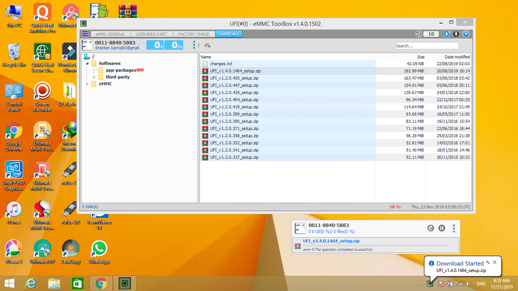Click the Search input field
The image size is (518, 291).
[x=427, y=46]
